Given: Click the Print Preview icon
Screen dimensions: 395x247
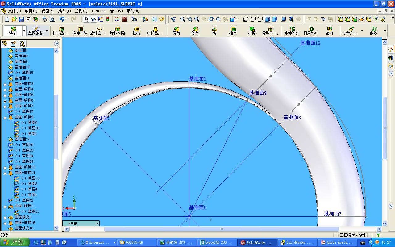Looking at the screenshot, I should tap(52, 19).
